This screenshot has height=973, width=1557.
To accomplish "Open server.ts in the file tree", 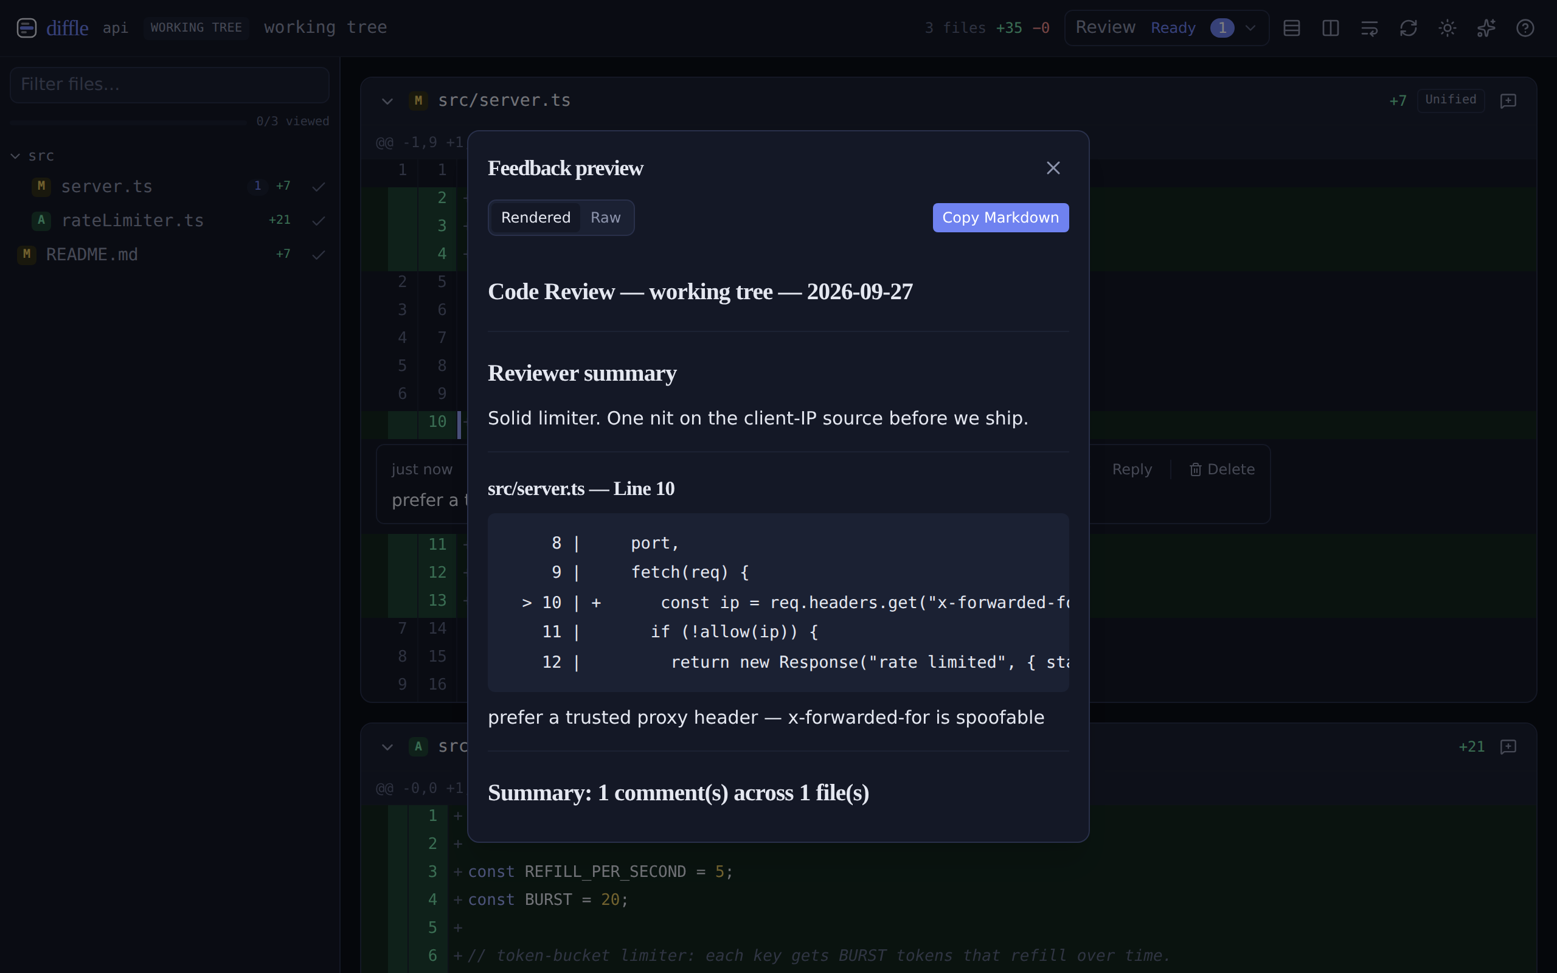I will (107, 186).
